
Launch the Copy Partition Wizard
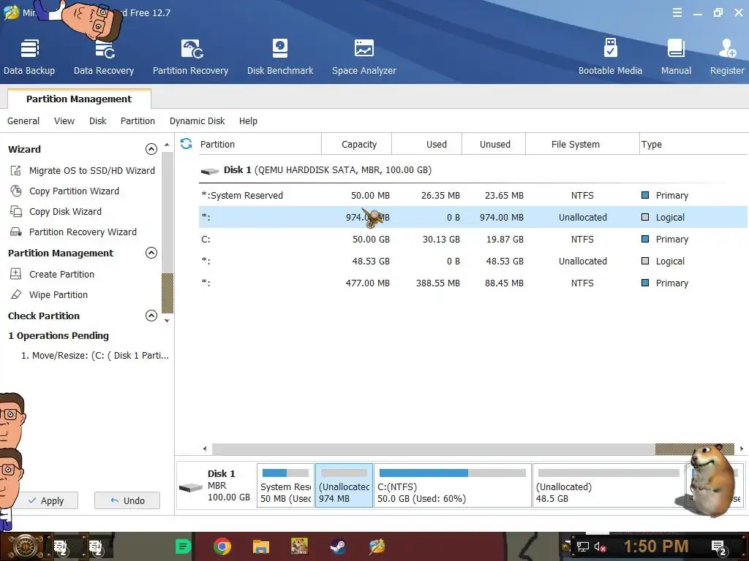click(65, 191)
